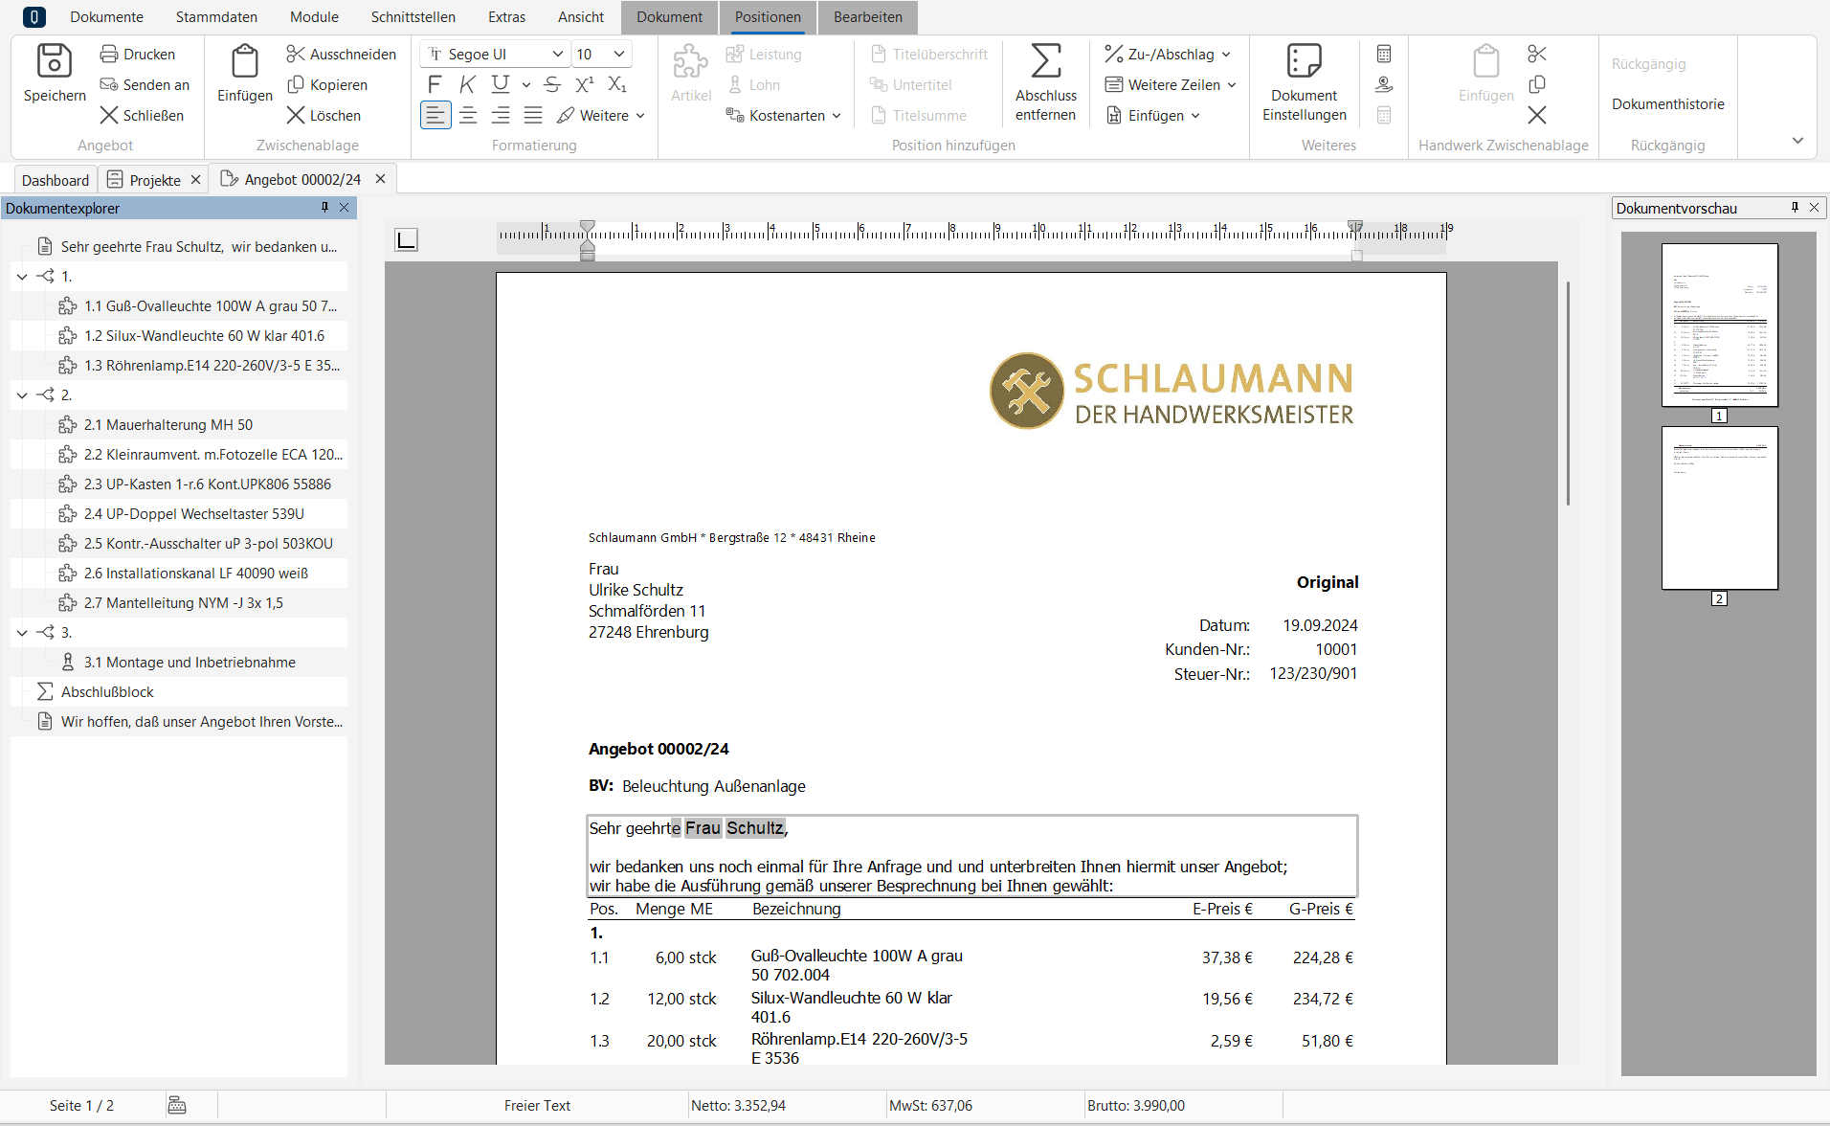Click the Einfügen clipboard paste icon

(x=245, y=61)
